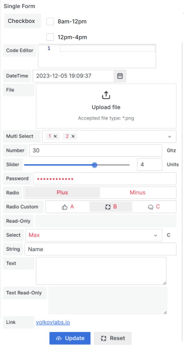
Task: Open the date picker calendar icon
Action: click(120, 76)
